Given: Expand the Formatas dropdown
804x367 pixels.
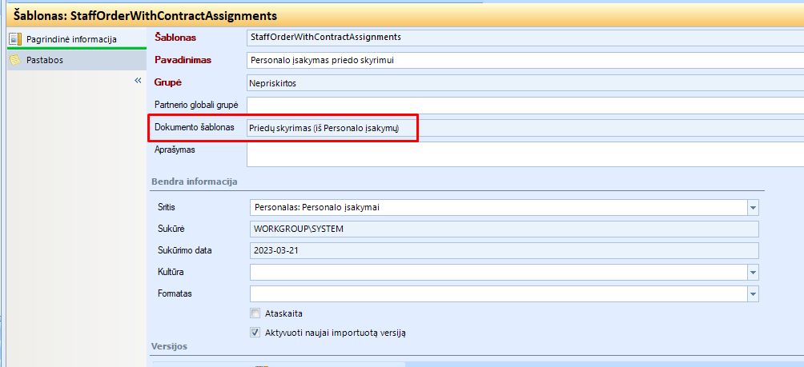Looking at the screenshot, I should click(x=753, y=293).
